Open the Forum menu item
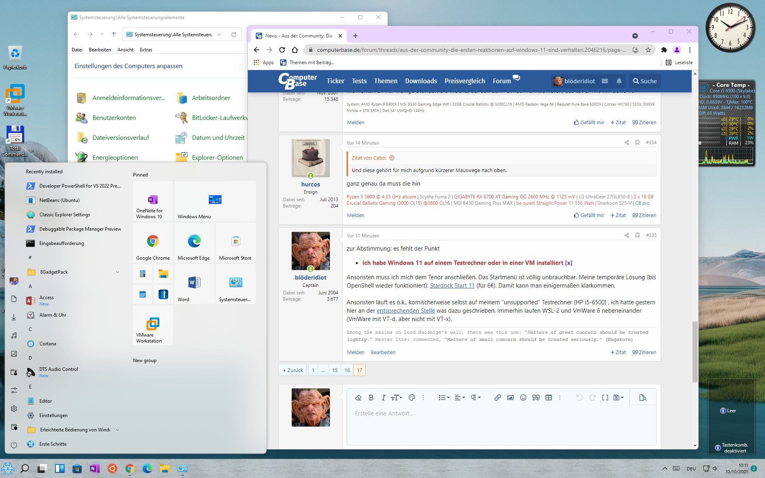 (x=502, y=81)
